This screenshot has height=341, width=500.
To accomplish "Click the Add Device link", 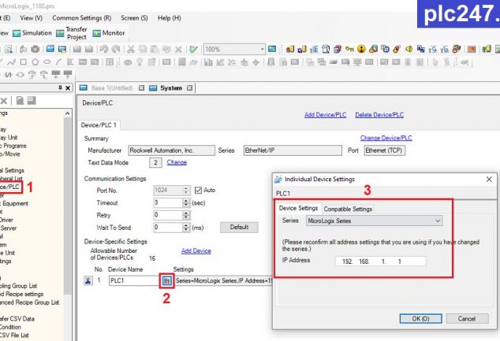I will coord(196,251).
